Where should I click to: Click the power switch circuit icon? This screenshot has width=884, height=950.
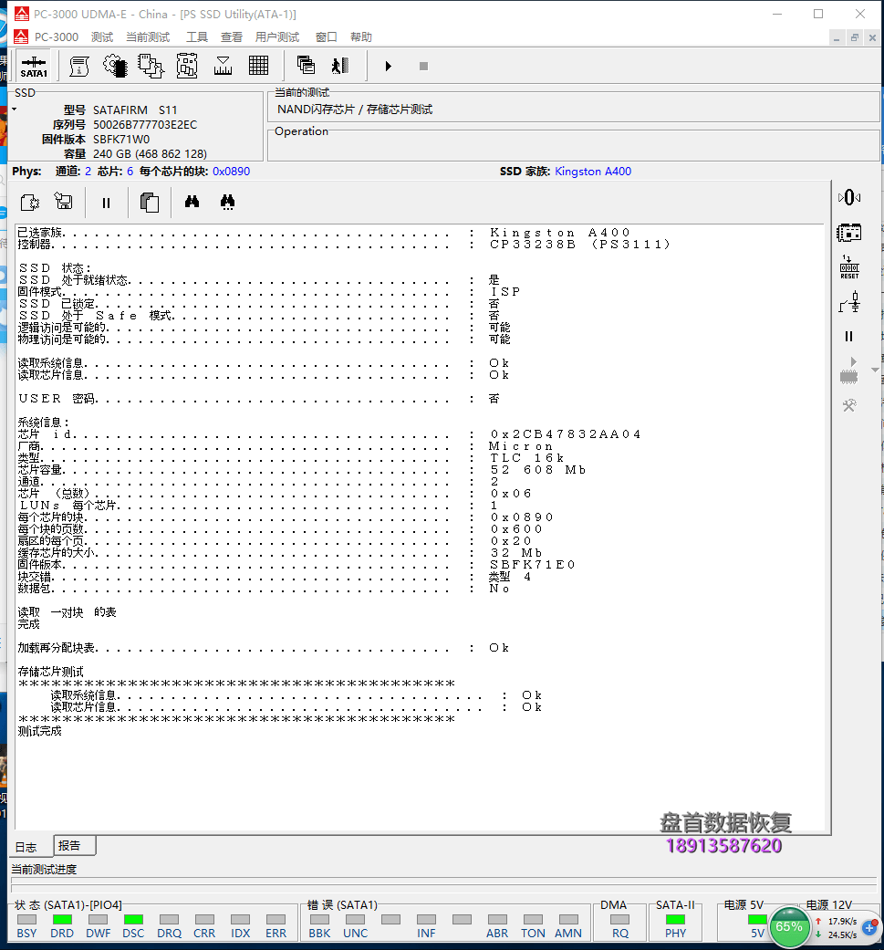pos(849,302)
